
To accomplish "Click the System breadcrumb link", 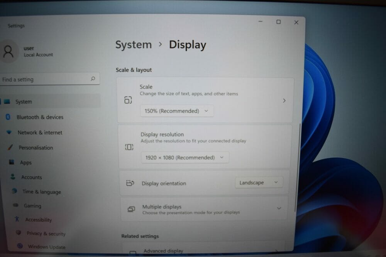I will 134,45.
